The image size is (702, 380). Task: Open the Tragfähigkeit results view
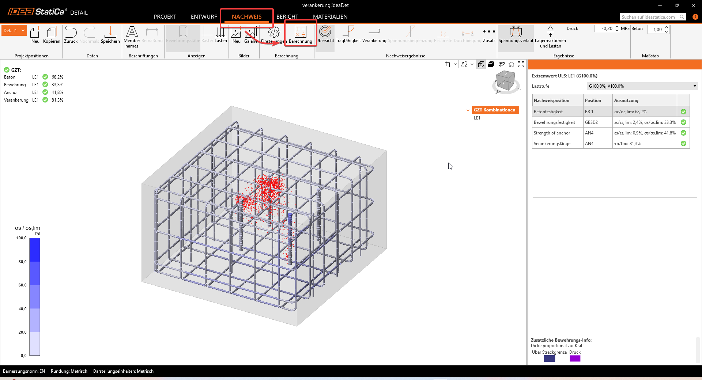(x=348, y=34)
